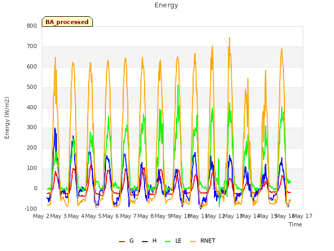
Task: Click the tallest RNET peak near 750
Action: [x=230, y=38]
